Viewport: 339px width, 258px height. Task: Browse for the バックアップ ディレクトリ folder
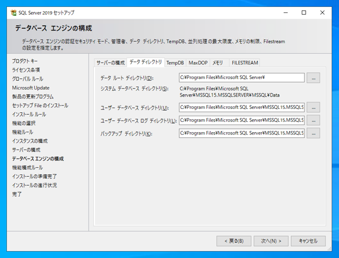click(313, 133)
